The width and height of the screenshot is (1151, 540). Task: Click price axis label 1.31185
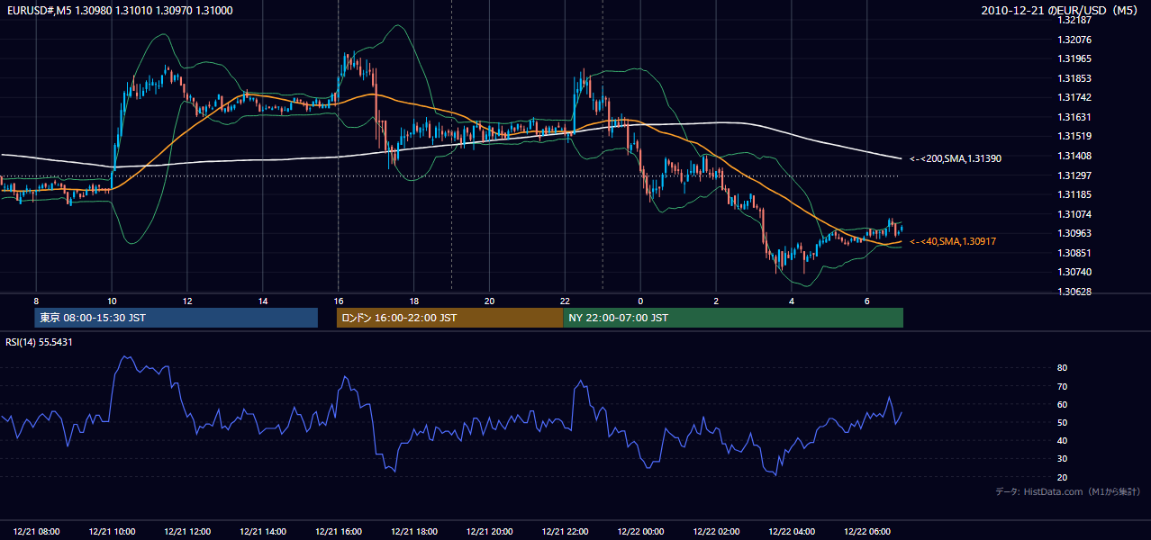click(x=1074, y=194)
